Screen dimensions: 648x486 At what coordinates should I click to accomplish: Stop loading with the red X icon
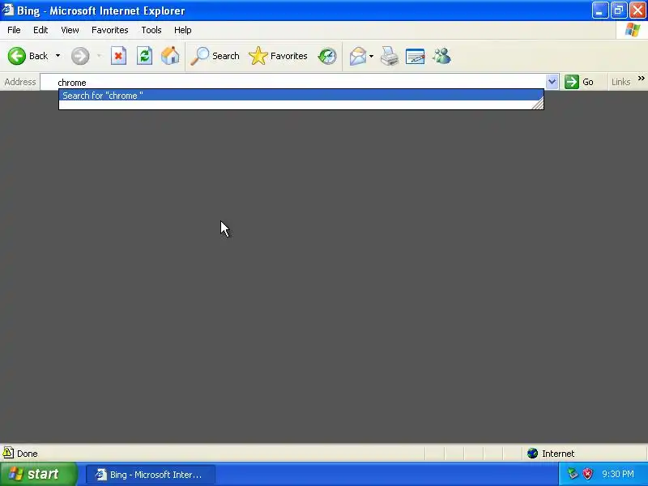coord(118,56)
